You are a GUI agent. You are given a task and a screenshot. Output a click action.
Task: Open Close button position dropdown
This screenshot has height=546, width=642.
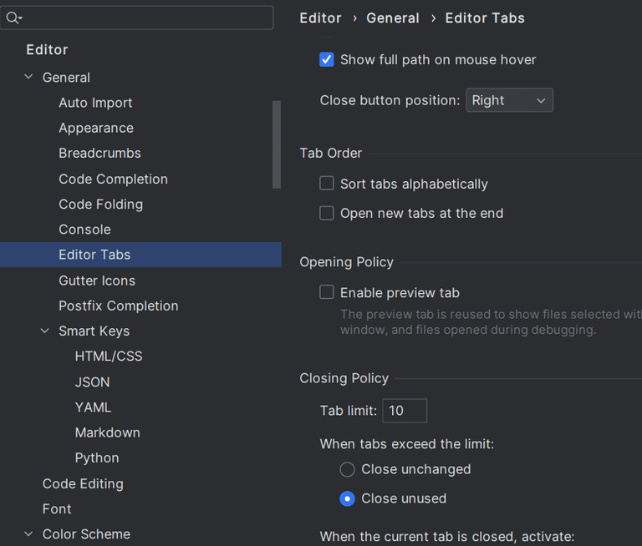pyautogui.click(x=509, y=100)
